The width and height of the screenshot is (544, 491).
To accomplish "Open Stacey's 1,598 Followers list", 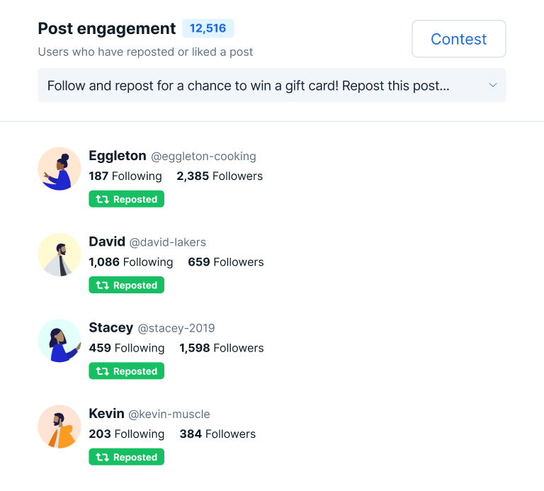I will (222, 348).
